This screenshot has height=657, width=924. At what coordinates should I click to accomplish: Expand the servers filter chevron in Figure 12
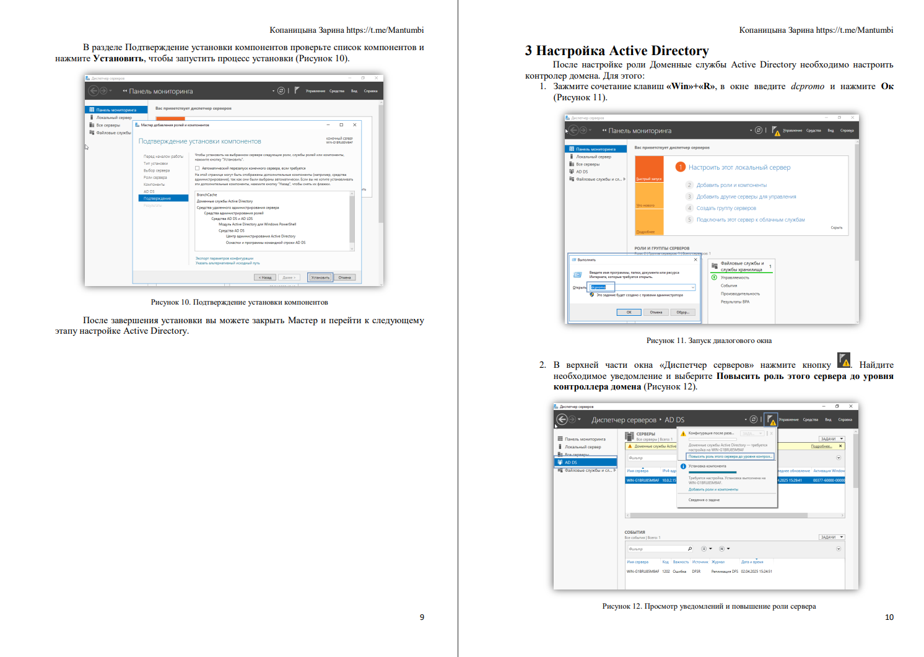coord(839,458)
